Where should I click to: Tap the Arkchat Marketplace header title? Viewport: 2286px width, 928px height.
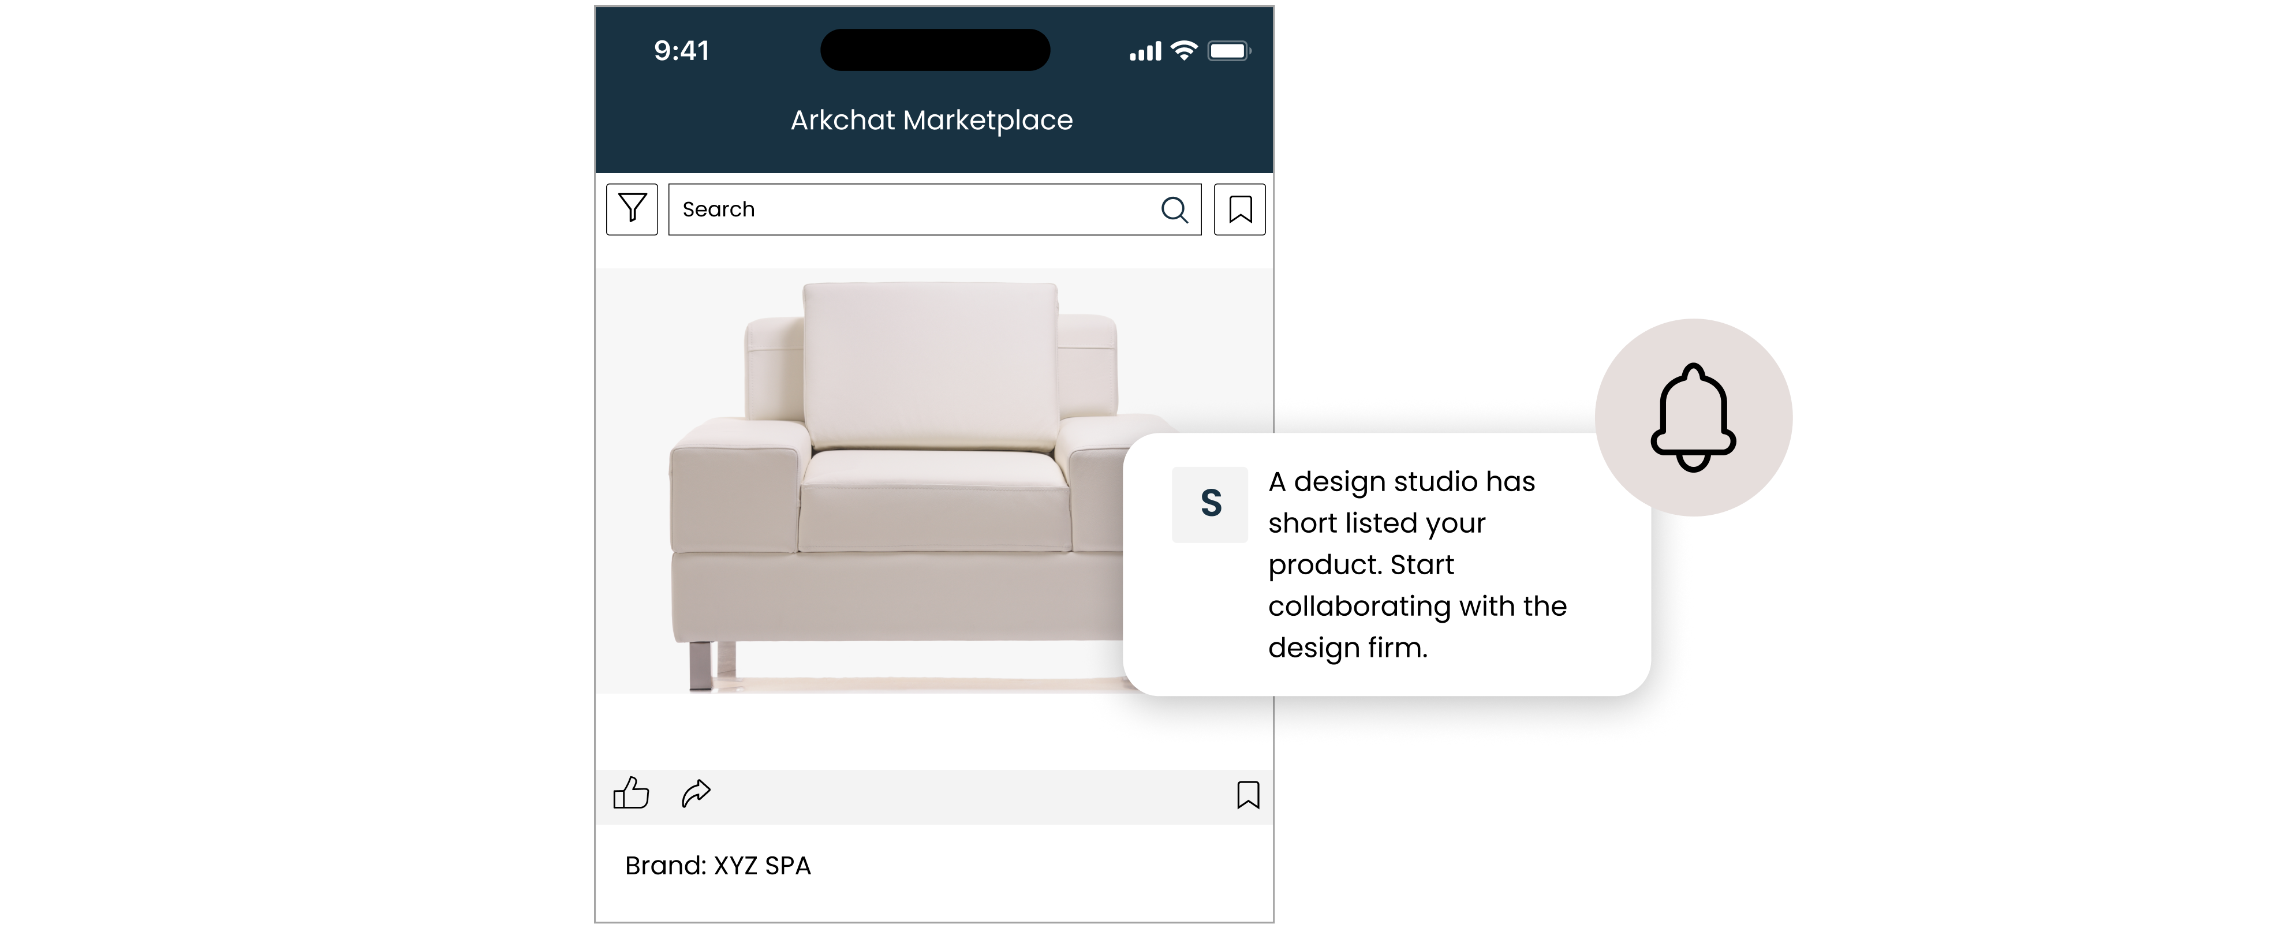932,120
